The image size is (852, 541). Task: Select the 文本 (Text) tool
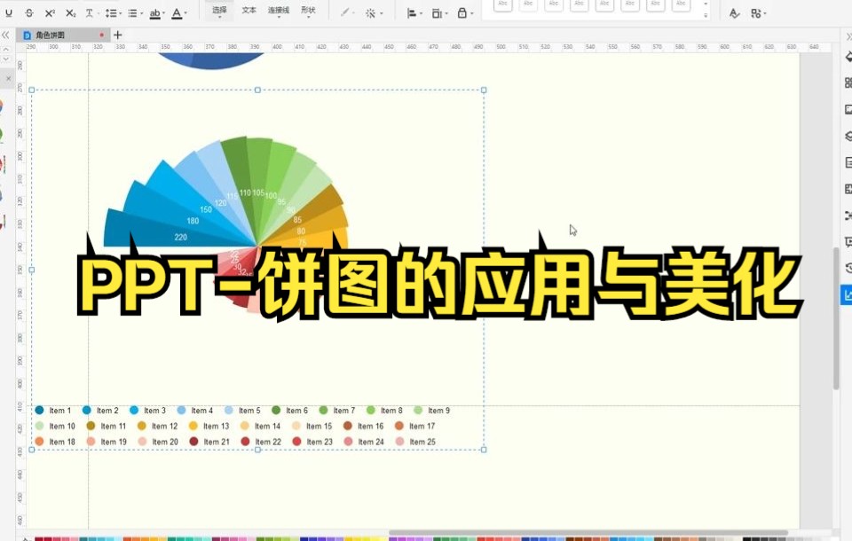tap(249, 10)
